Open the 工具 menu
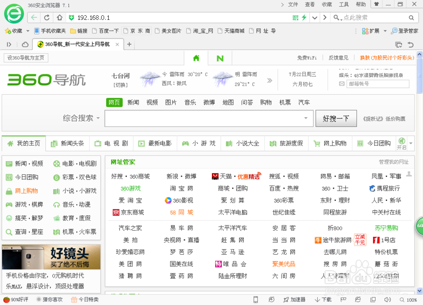 [343, 4]
